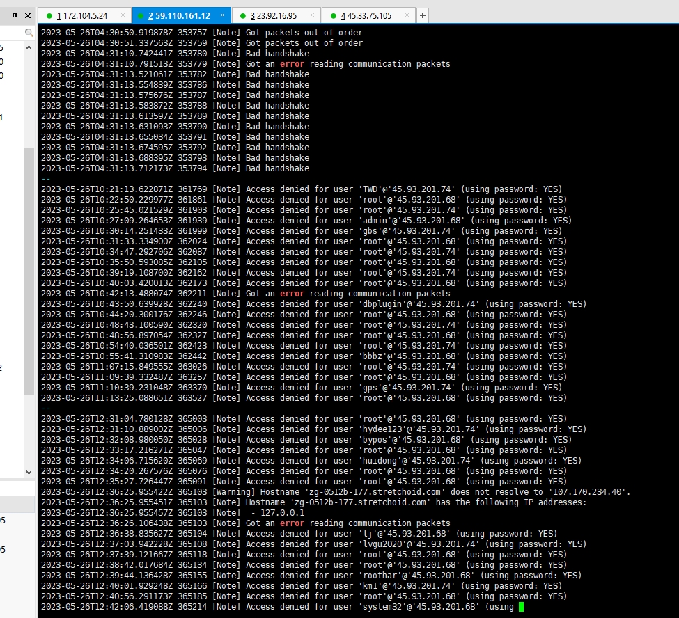Pin the side panel with pushpin icon
679x618 pixels.
point(15,16)
